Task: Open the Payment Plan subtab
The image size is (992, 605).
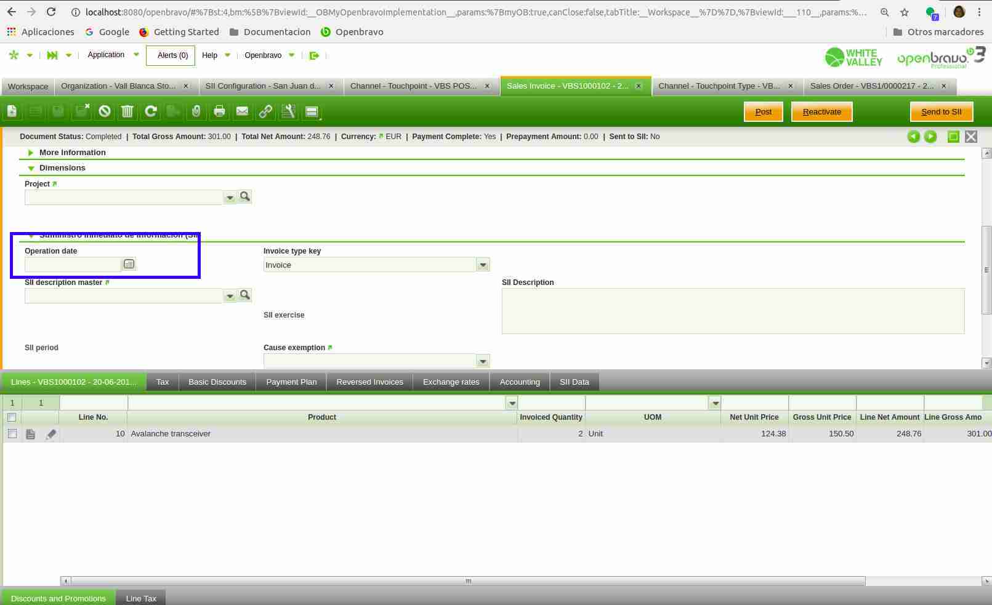Action: 291,382
